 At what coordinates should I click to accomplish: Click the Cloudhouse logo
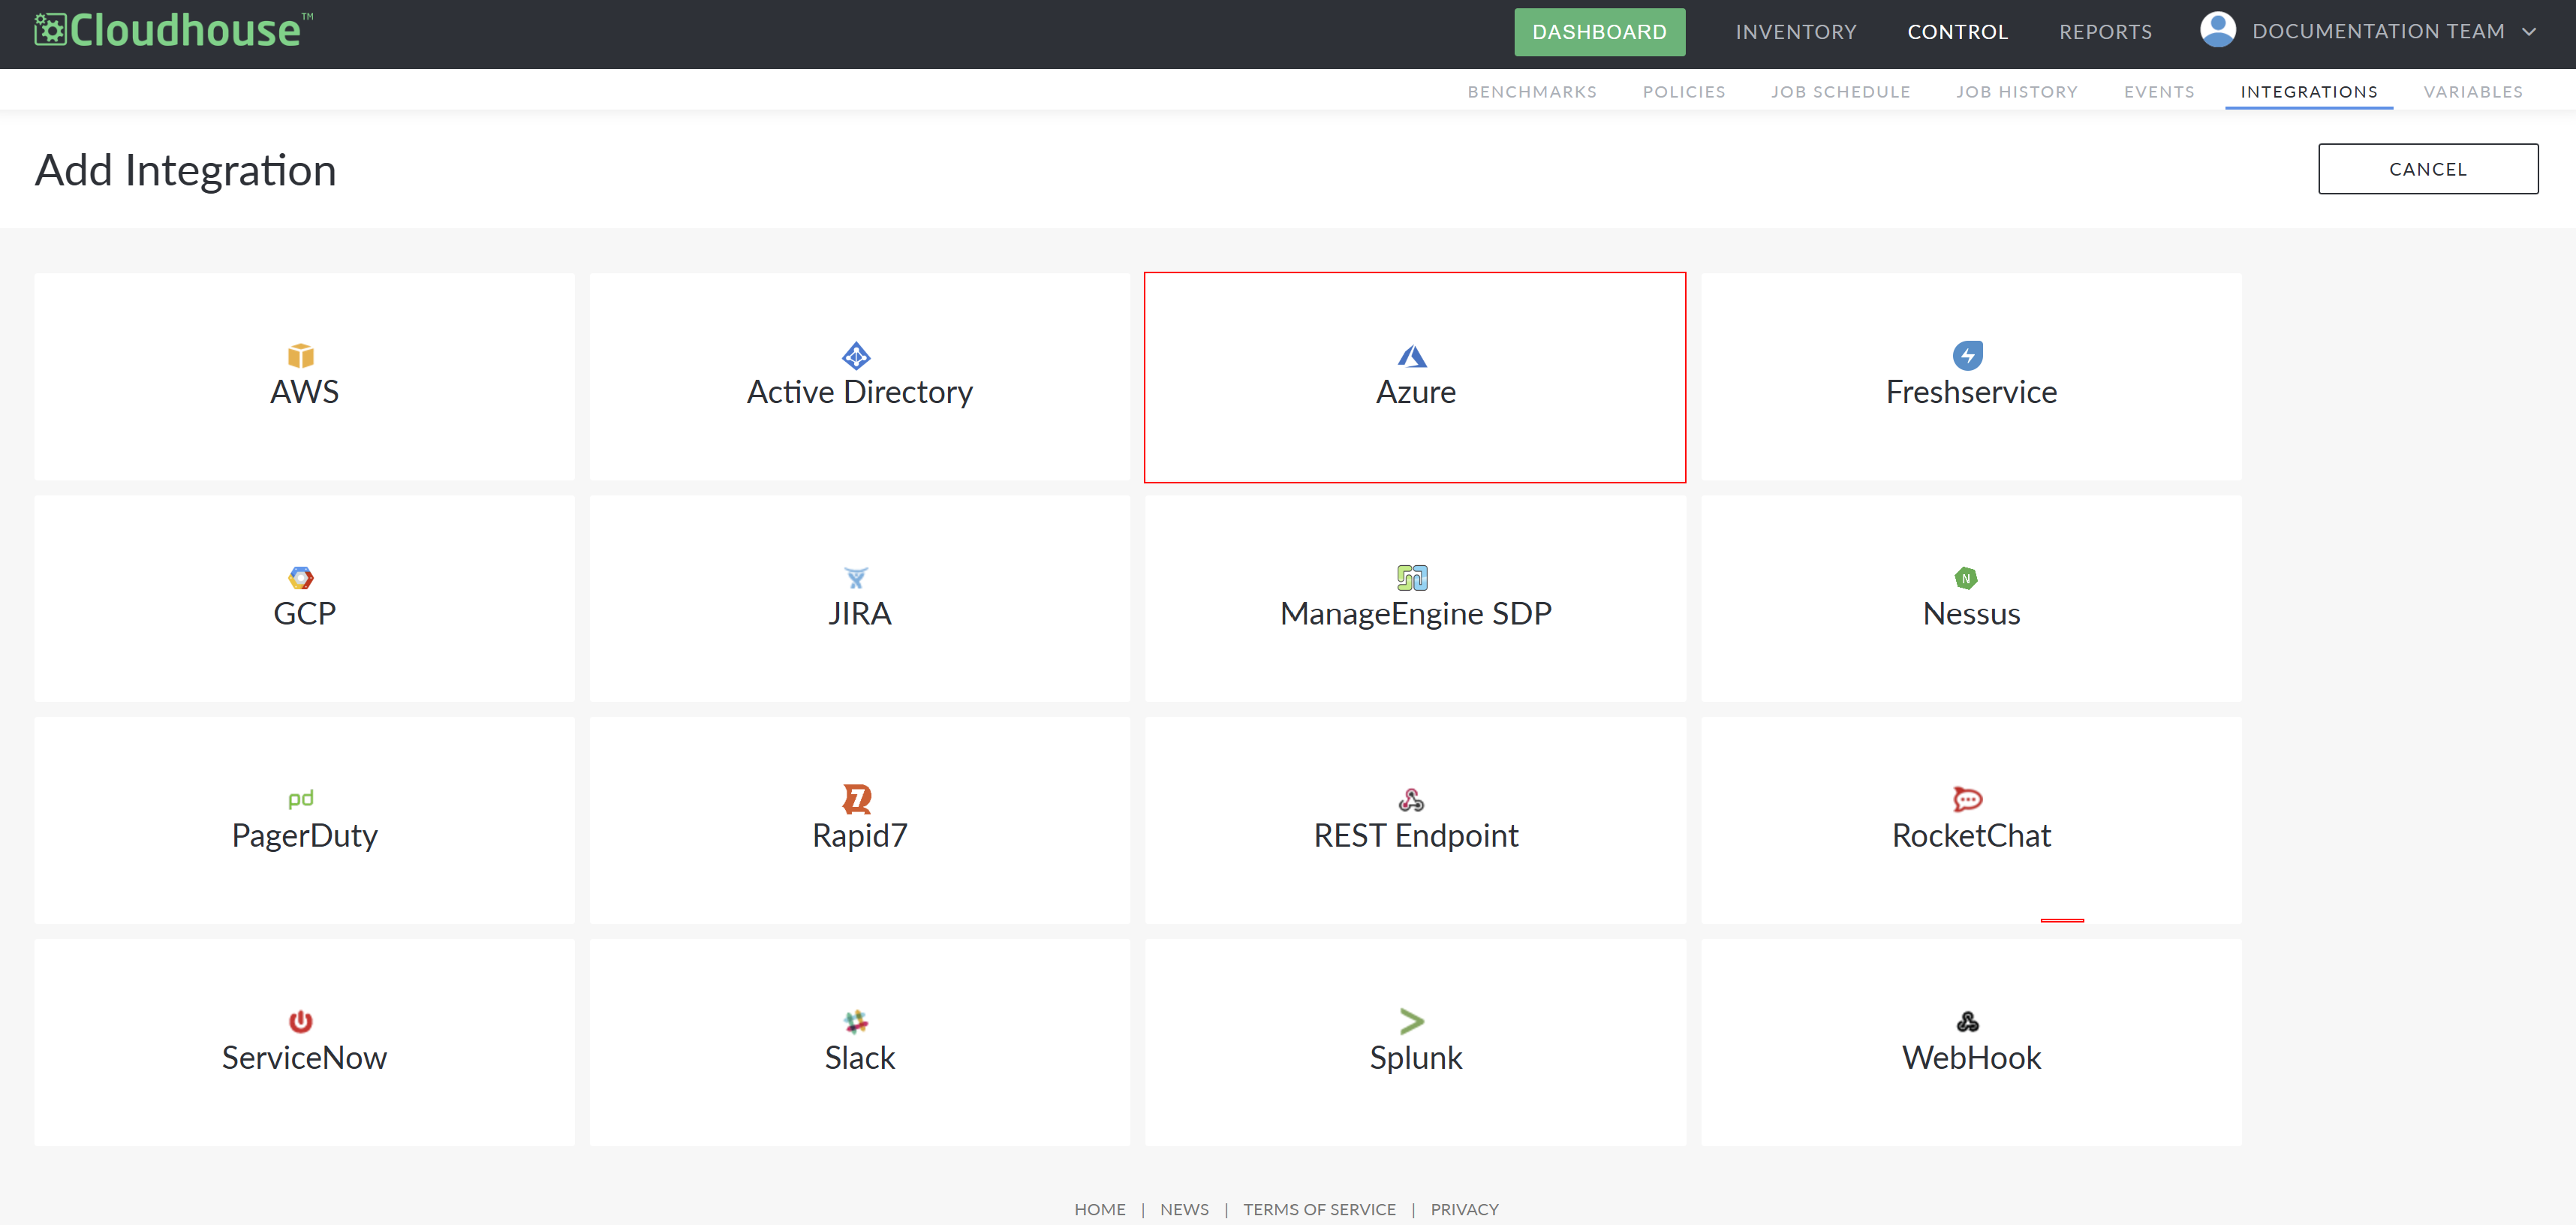coord(174,31)
